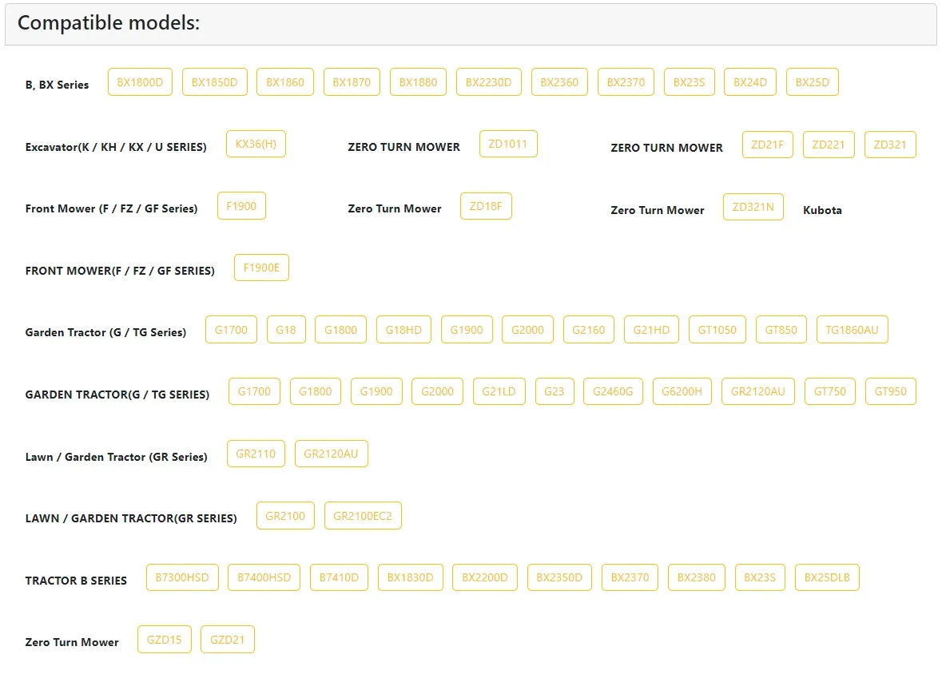942x694 pixels.
Task: Click the G21LD model tag
Action: (x=499, y=391)
